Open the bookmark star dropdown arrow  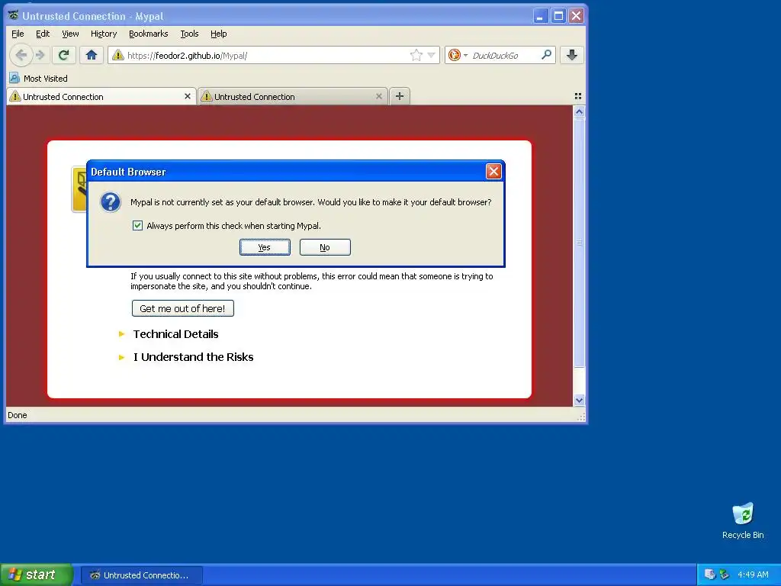pyautogui.click(x=432, y=55)
